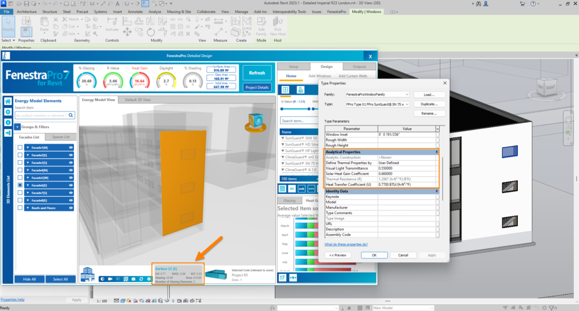The width and height of the screenshot is (579, 311).
Task: Check the Facade2[E] checkbox
Action: click(20, 155)
